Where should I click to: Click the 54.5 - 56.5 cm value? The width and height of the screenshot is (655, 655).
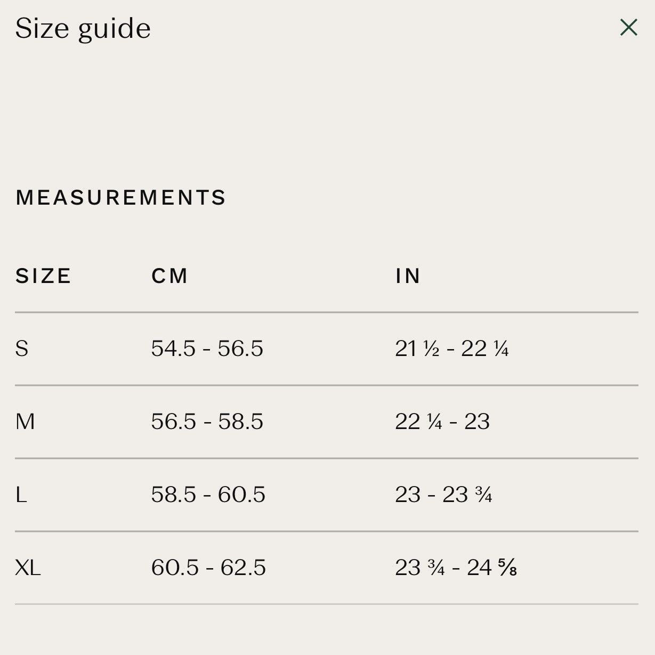[x=207, y=349]
